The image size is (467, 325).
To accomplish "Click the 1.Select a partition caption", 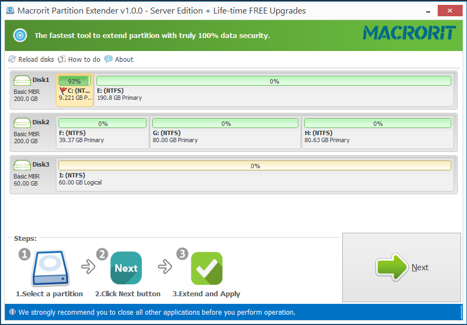I will pos(49,294).
